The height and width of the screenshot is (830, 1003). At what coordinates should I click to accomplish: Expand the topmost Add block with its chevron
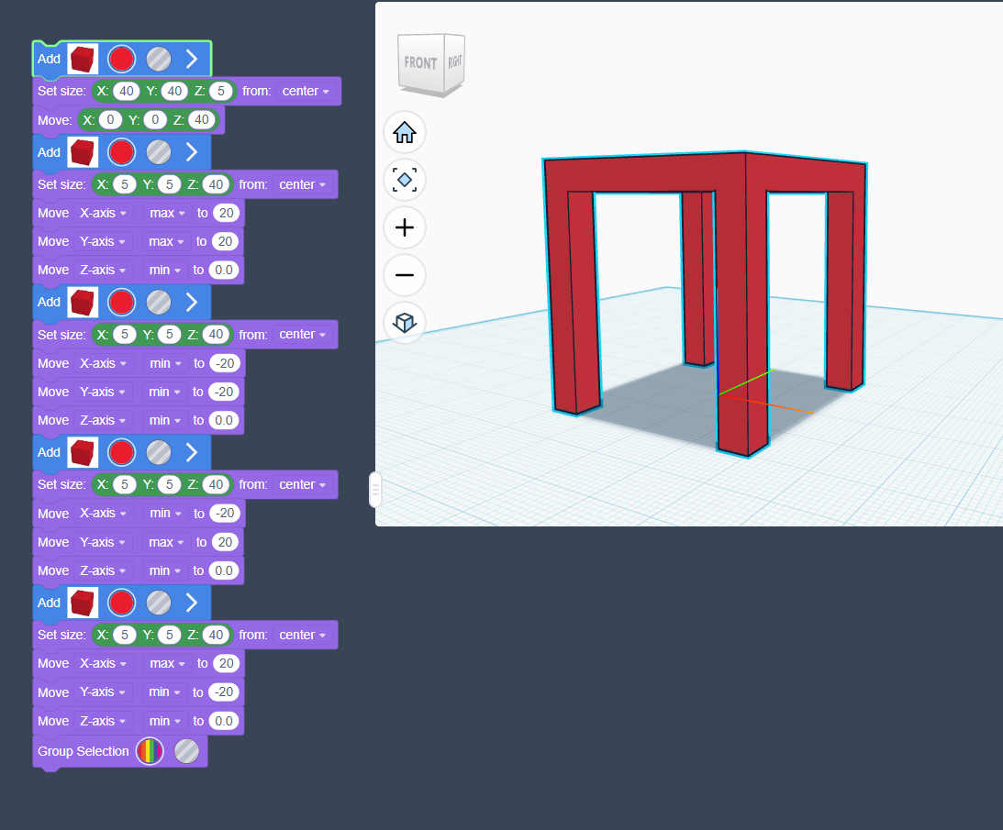tap(192, 60)
